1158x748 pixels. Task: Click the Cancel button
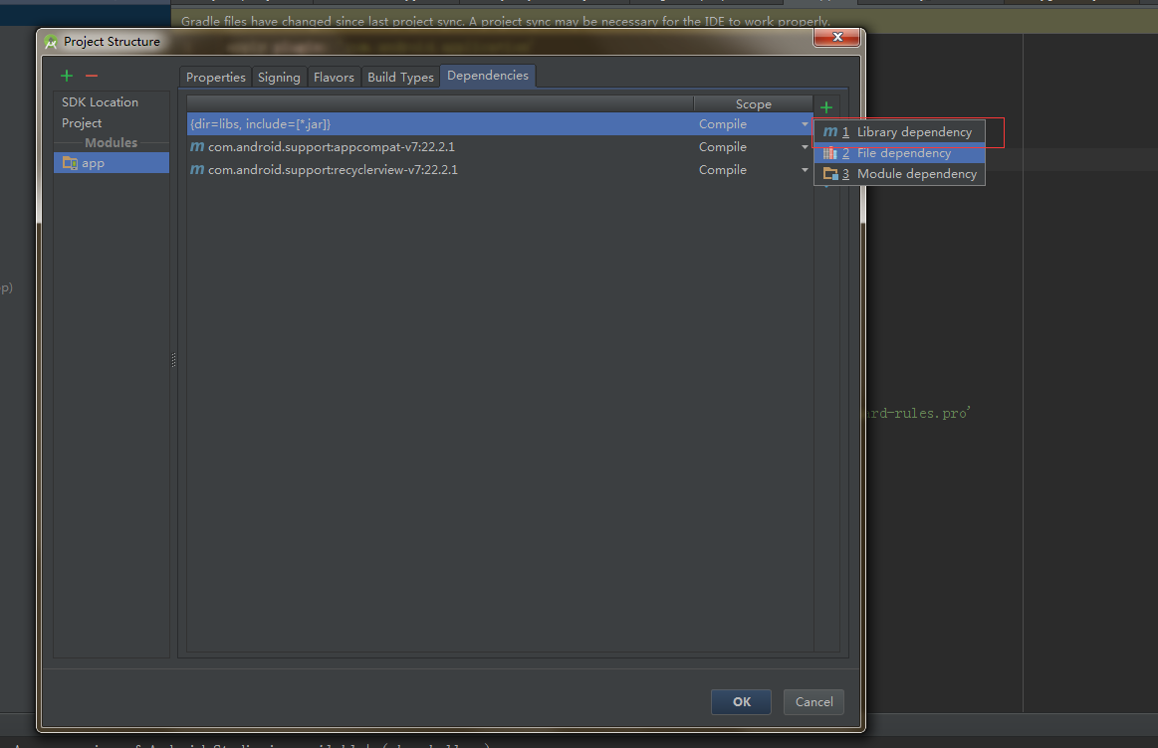pyautogui.click(x=813, y=702)
